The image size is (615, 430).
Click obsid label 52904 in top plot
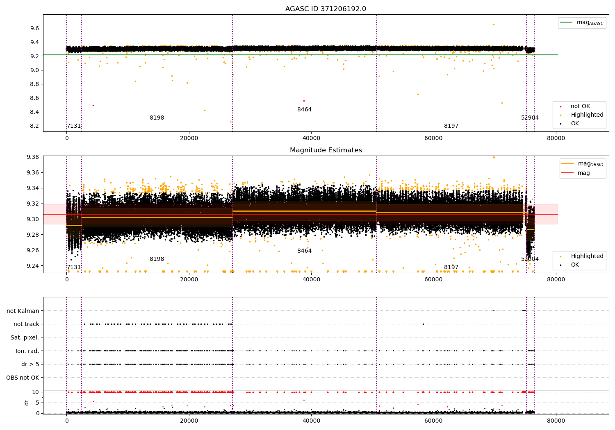point(530,118)
